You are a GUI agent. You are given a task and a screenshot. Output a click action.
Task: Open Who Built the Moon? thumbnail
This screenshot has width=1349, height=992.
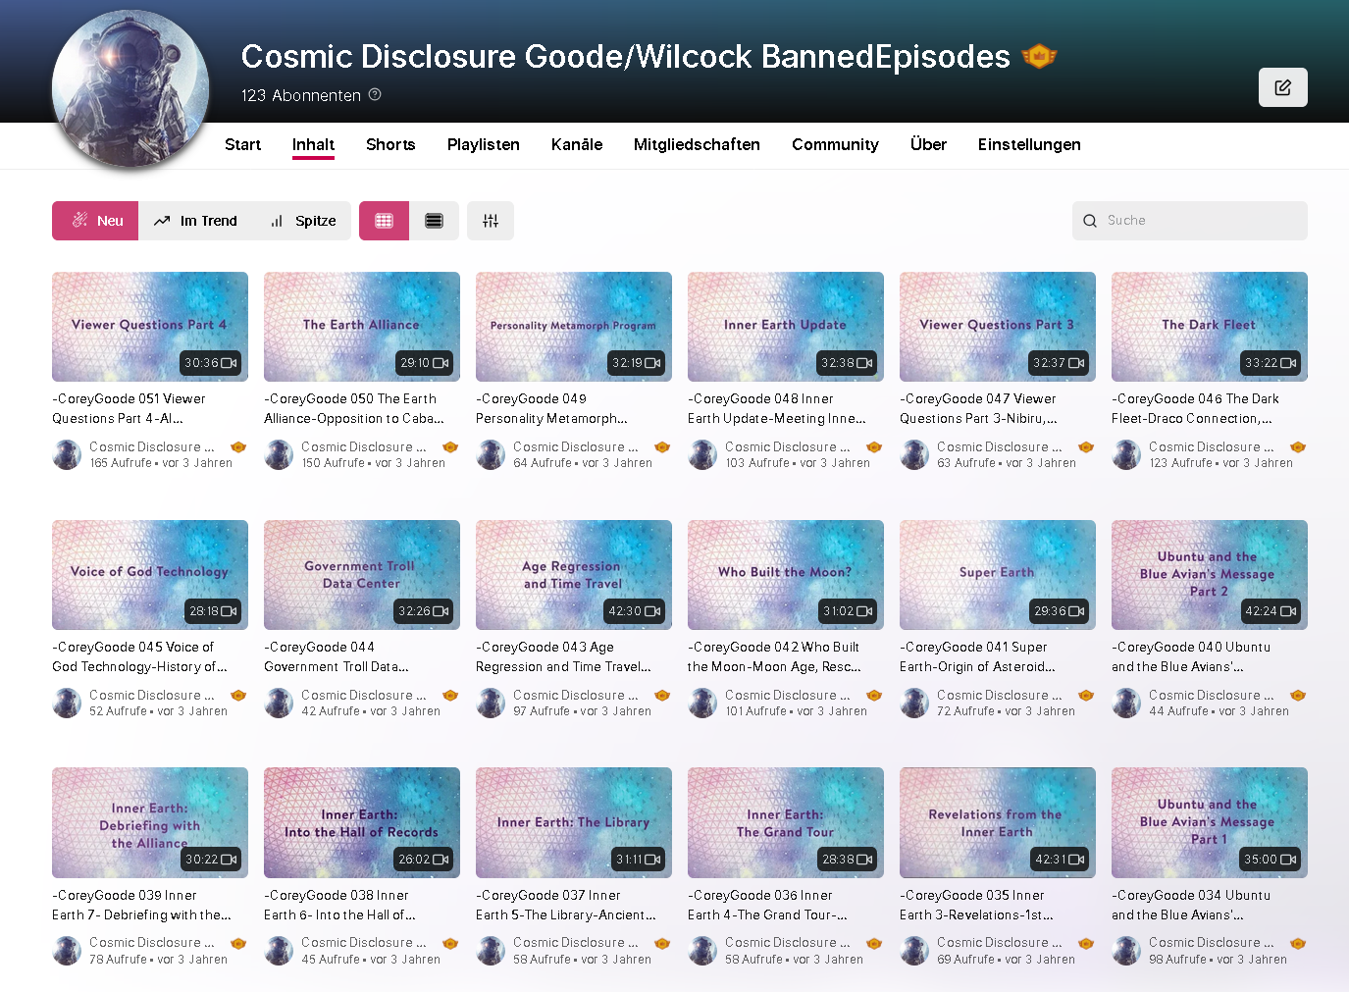coord(786,575)
